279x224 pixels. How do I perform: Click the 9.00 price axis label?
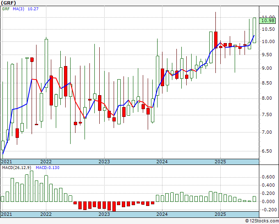point(267,69)
